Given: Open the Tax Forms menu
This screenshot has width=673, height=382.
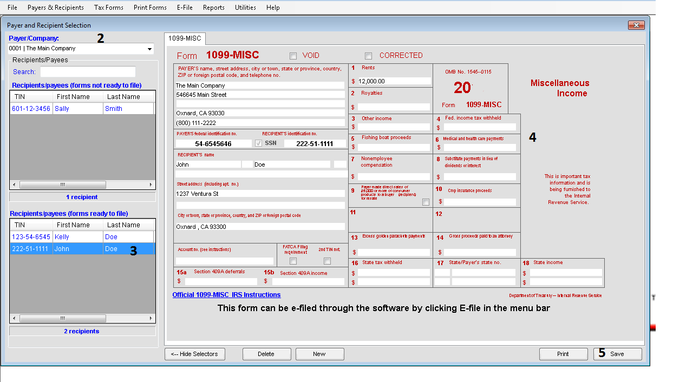Looking at the screenshot, I should [x=108, y=8].
